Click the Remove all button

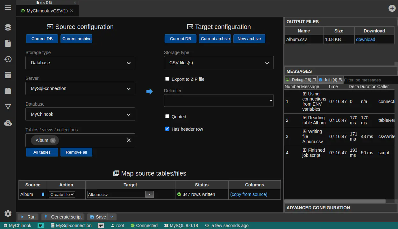tap(76, 152)
